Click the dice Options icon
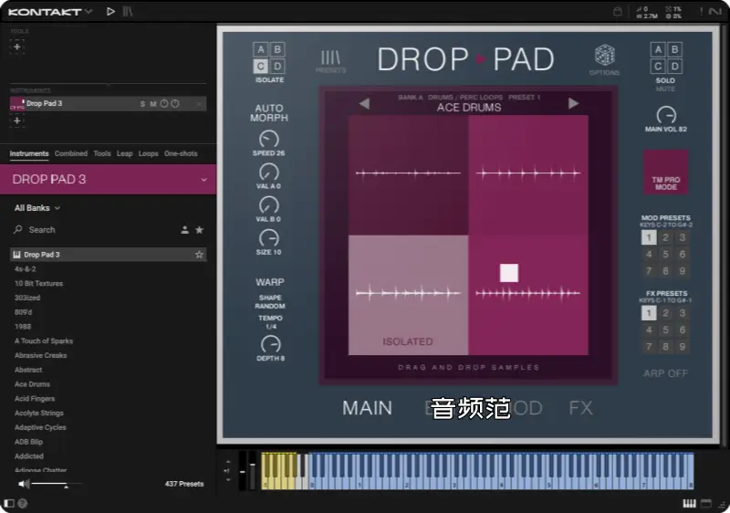 tap(604, 60)
